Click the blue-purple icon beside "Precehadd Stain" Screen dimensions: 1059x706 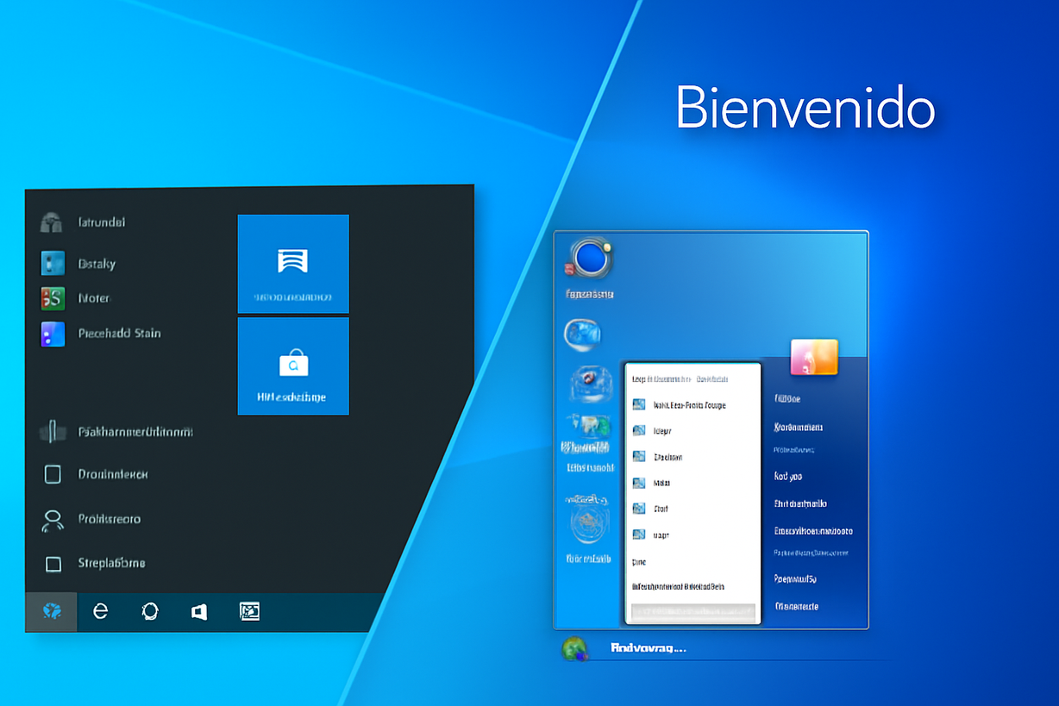(53, 334)
